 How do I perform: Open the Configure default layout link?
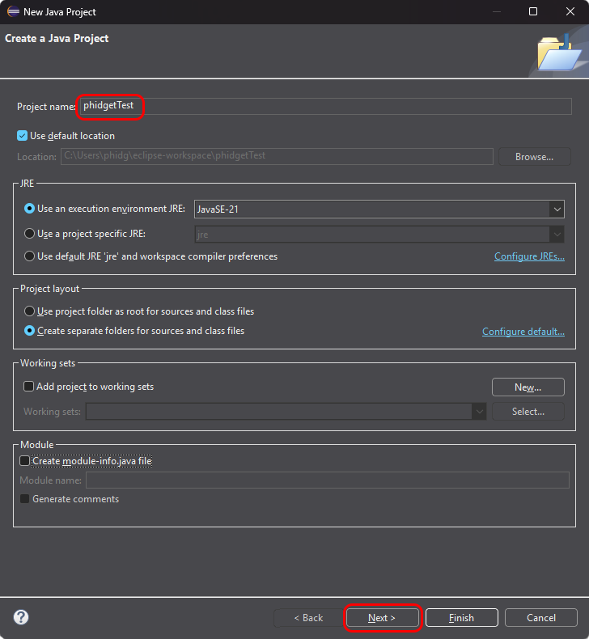[523, 332]
